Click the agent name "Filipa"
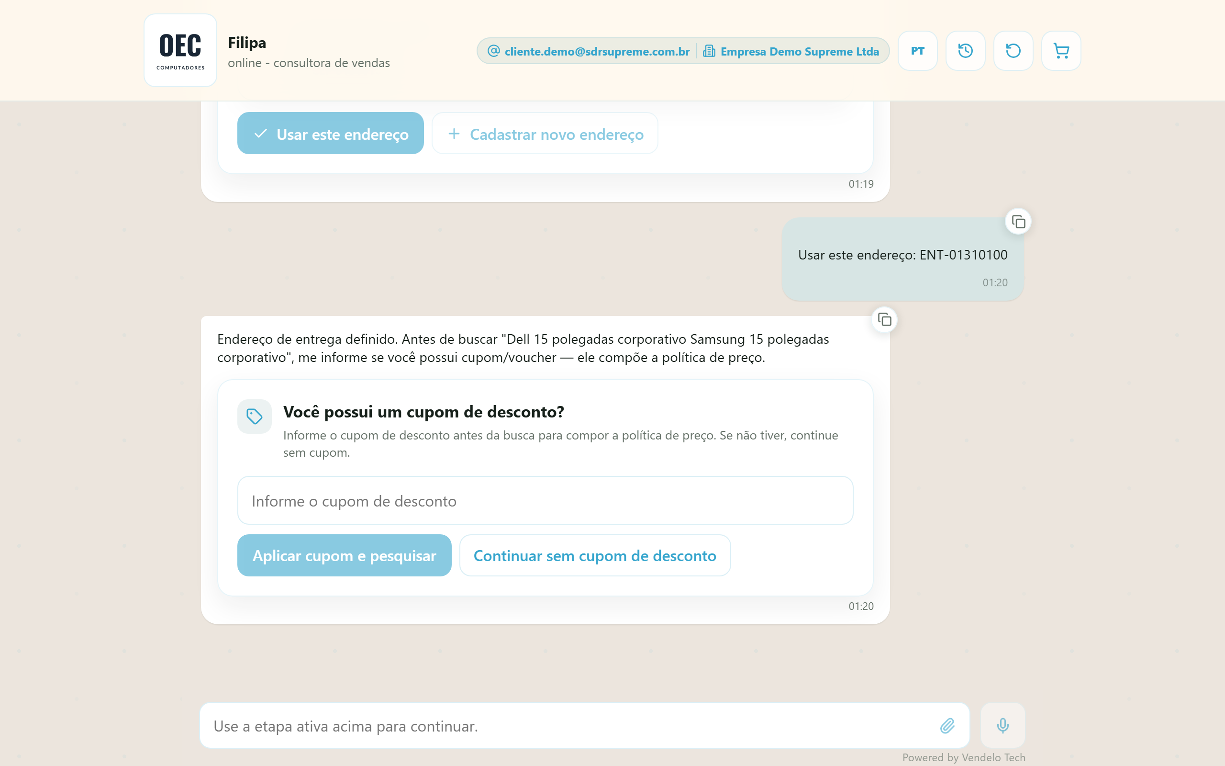 (x=246, y=43)
